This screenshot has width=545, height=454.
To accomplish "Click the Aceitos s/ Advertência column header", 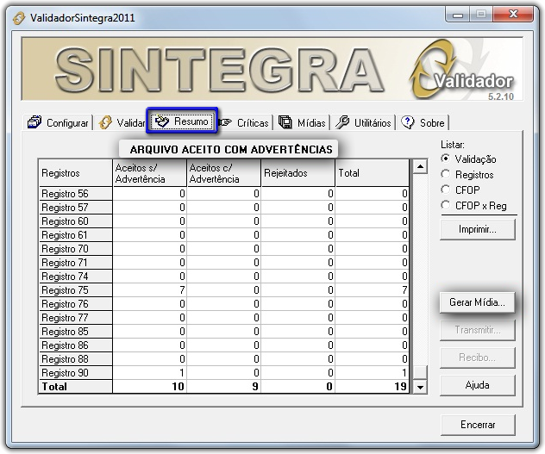I will (150, 173).
